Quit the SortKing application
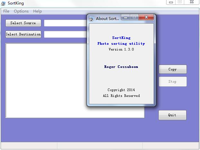Screen dimensions: 200x150 coord(172,115)
